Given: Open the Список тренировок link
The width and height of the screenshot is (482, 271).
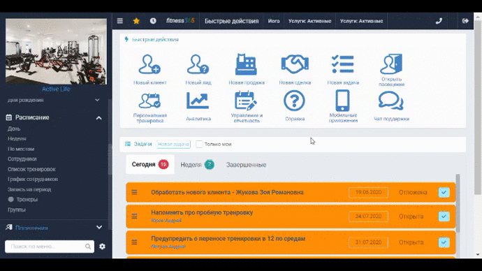Looking at the screenshot, I should pyautogui.click(x=31, y=169).
